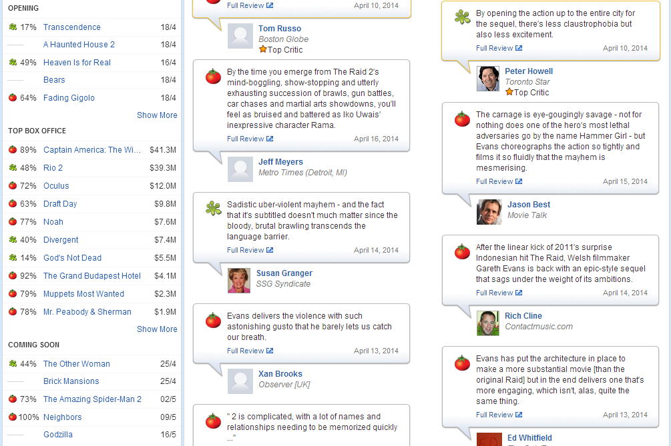
Task: Click the tomato on the '2 is complicated' review
Action: pyautogui.click(x=213, y=421)
